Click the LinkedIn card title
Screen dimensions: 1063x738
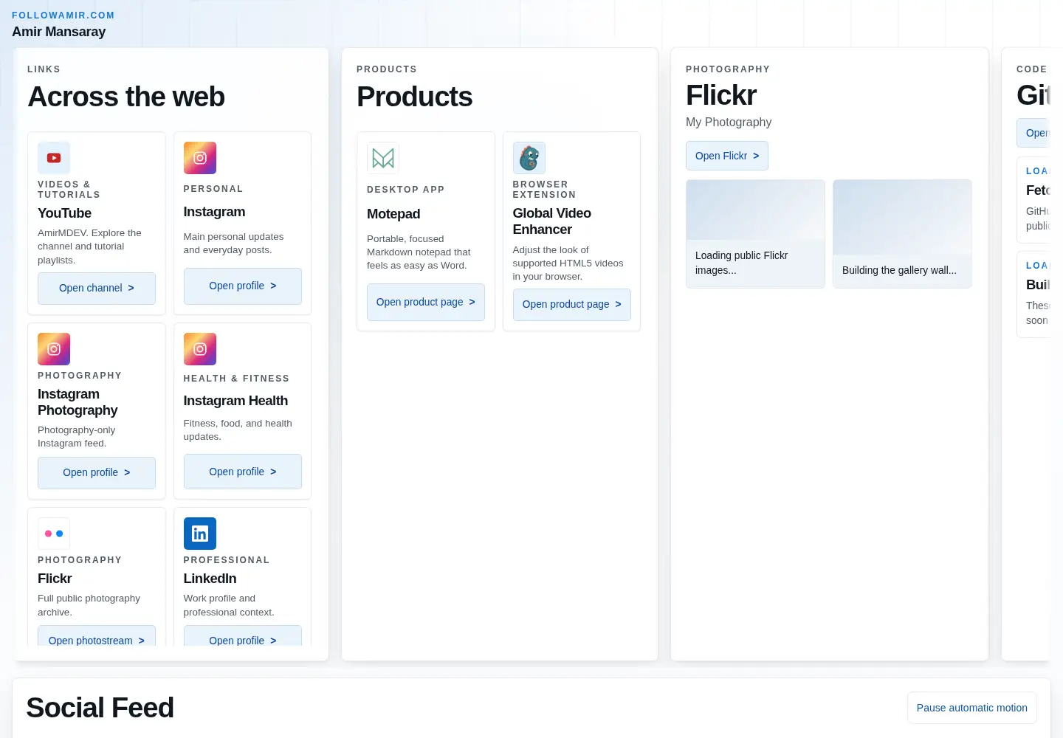pos(210,579)
